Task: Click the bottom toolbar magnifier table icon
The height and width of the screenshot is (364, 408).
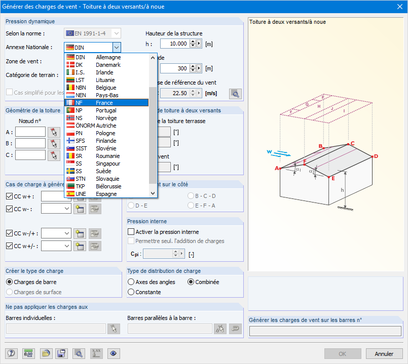Action: [x=79, y=353]
